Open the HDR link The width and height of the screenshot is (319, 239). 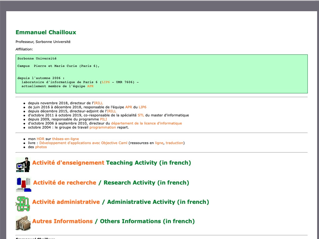coord(40,139)
